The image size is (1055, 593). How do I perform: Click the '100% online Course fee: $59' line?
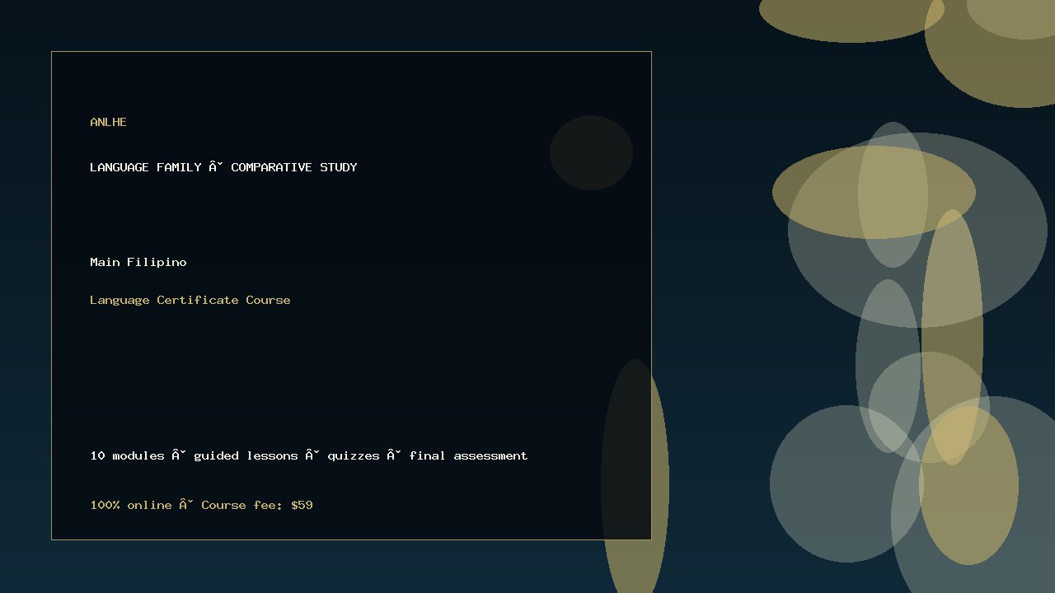pos(201,505)
